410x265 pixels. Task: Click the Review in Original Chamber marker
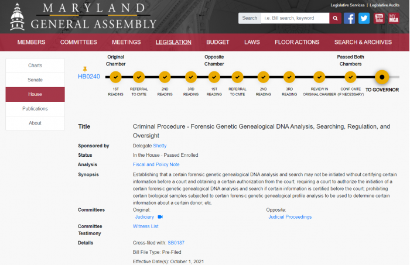coord(319,77)
